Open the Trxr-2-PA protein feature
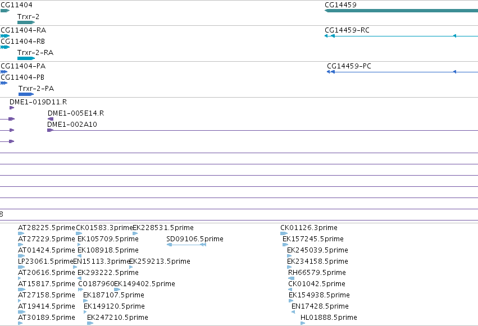The height and width of the screenshot is (326, 478). pos(26,94)
